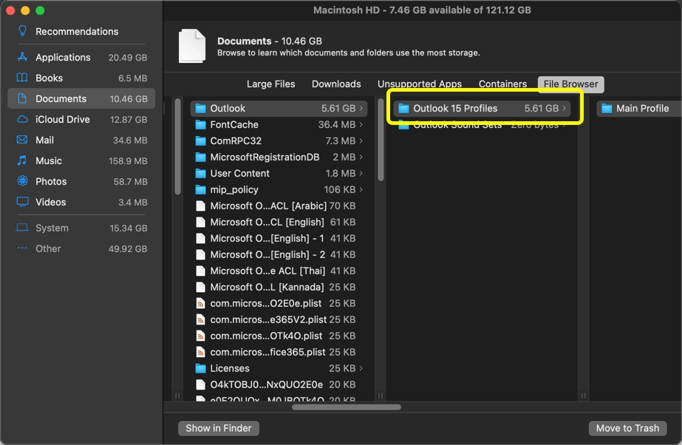Click the ACL [Arabic] file icon
The image size is (682, 445).
click(x=200, y=205)
